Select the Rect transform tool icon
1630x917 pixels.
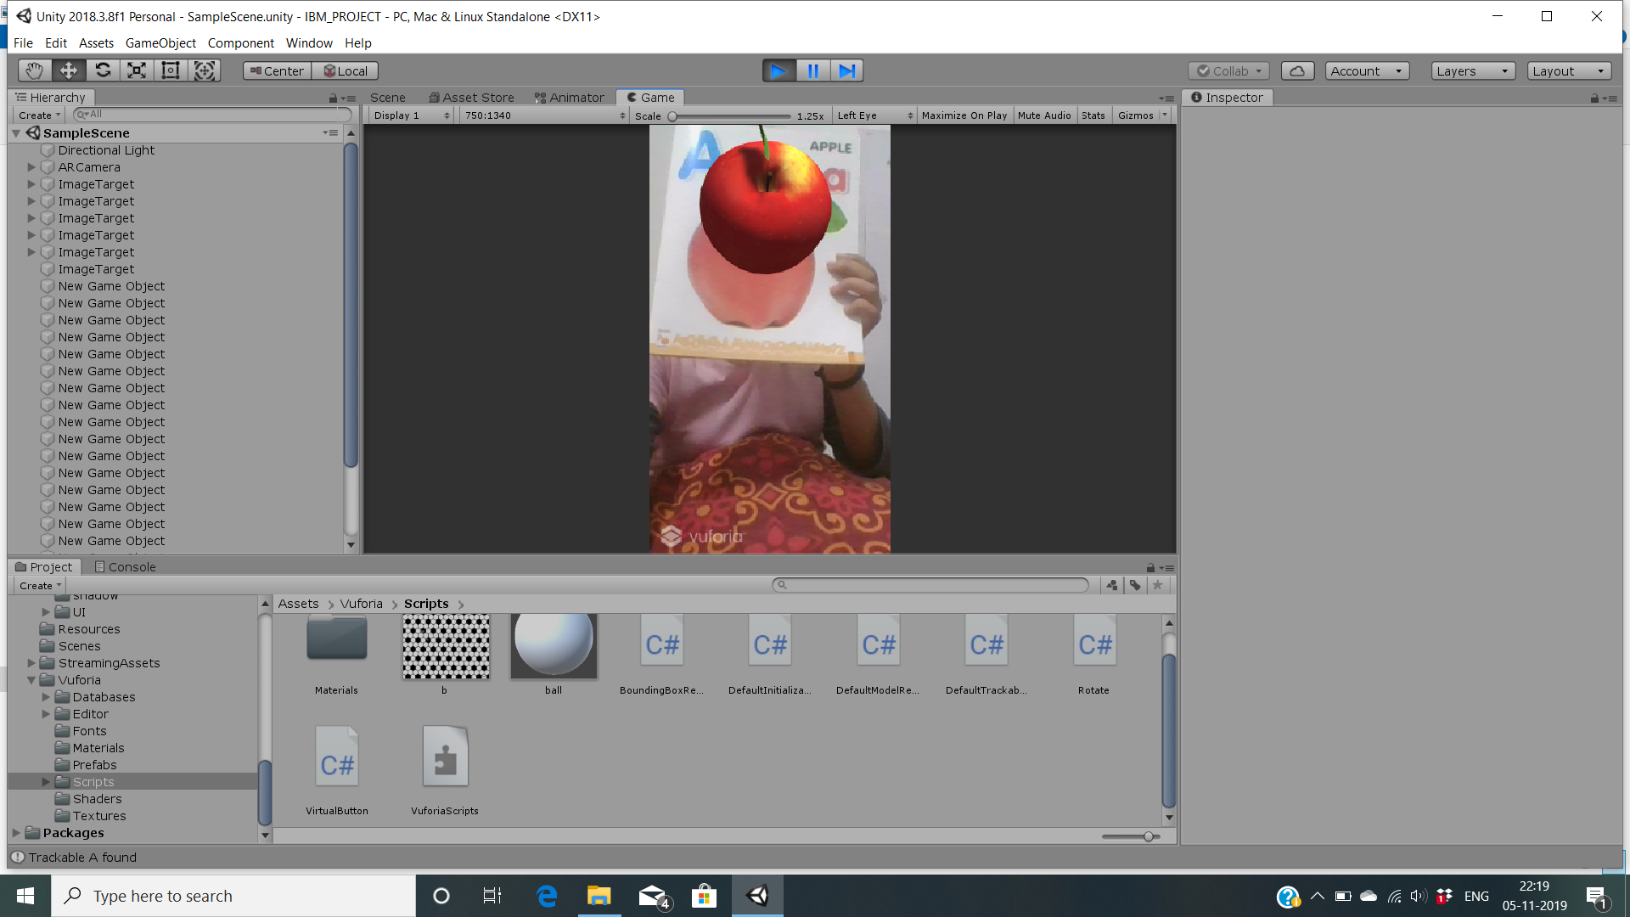(171, 70)
